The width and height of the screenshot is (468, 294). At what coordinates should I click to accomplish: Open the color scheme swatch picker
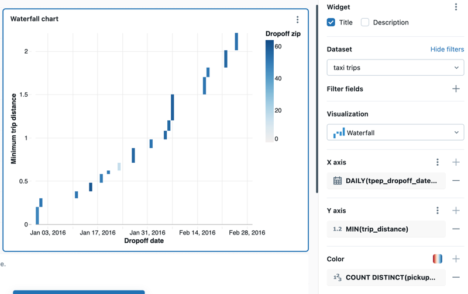click(437, 259)
